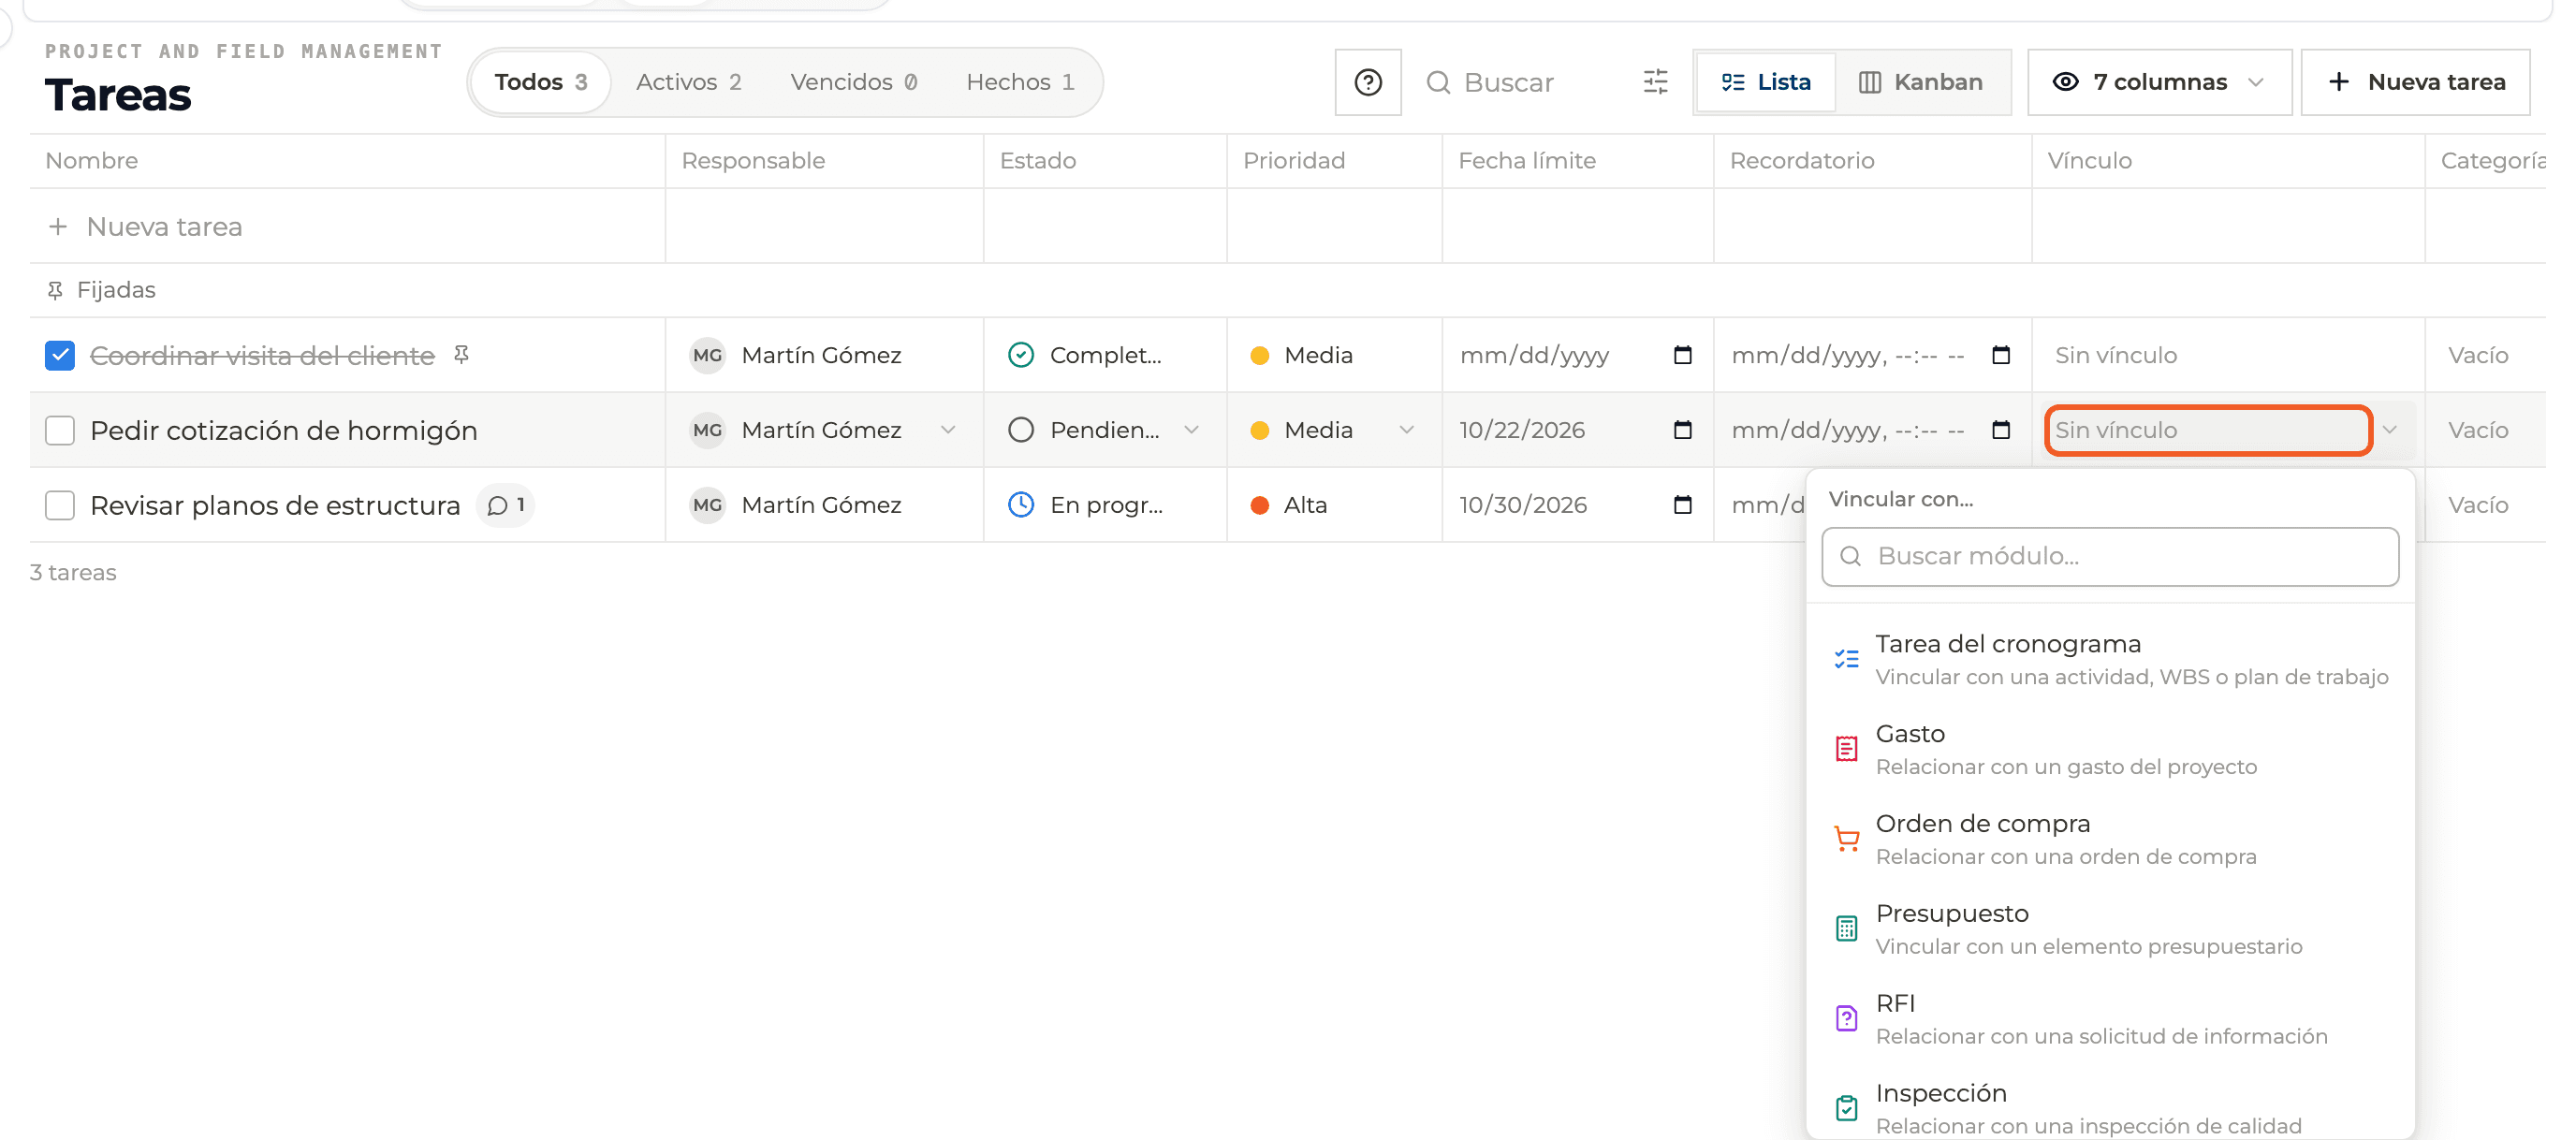Click Vacío category of Revisar planos

[2478, 505]
